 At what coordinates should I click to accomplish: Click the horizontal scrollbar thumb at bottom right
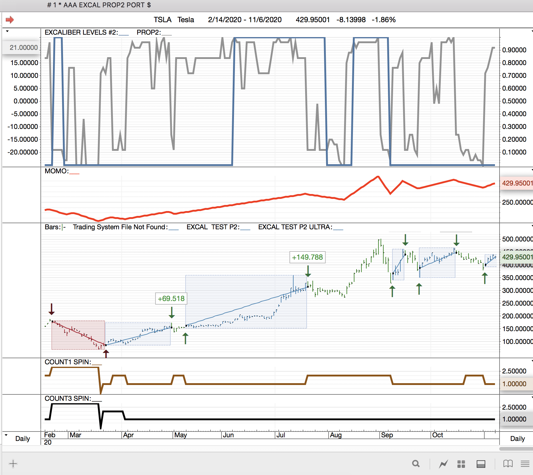point(516,449)
